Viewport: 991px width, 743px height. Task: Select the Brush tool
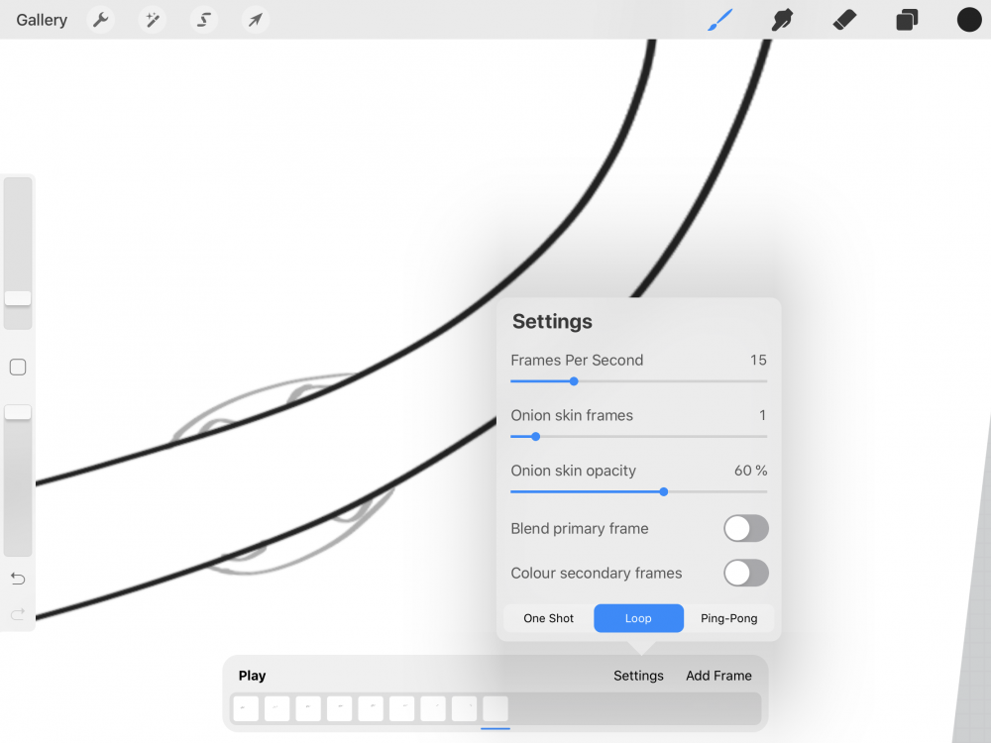point(720,20)
